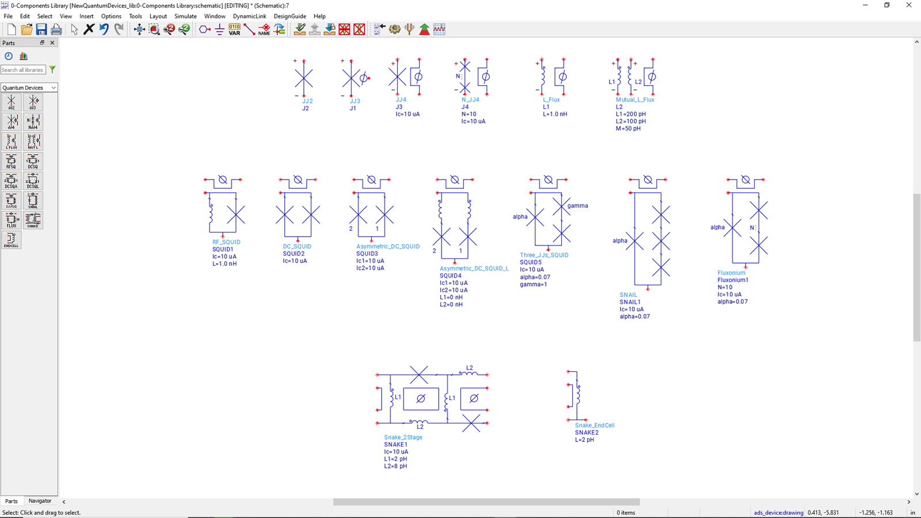921x518 pixels.
Task: Insert a ground symbol from the toolbar
Action: [x=219, y=29]
